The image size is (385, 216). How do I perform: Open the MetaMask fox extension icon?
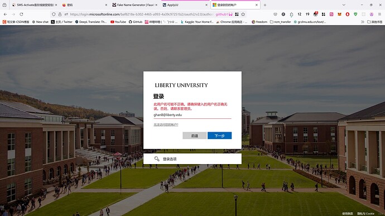point(339,15)
